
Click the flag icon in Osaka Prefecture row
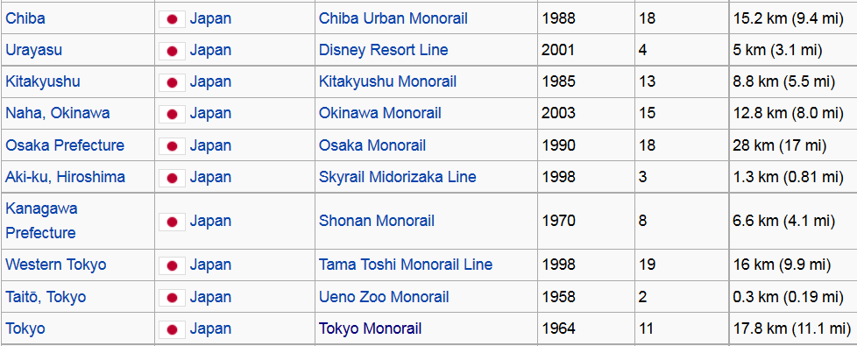[172, 146]
